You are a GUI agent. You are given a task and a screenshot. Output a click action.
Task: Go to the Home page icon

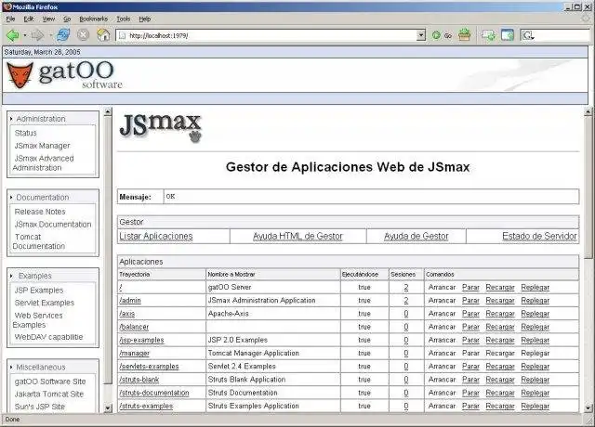click(x=103, y=35)
